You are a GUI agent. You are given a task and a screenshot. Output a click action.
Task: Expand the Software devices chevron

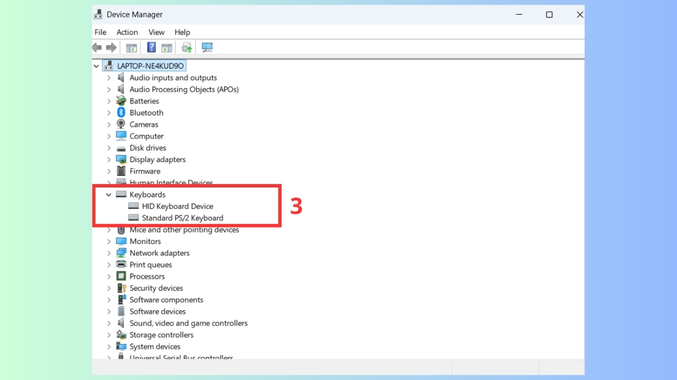click(109, 311)
